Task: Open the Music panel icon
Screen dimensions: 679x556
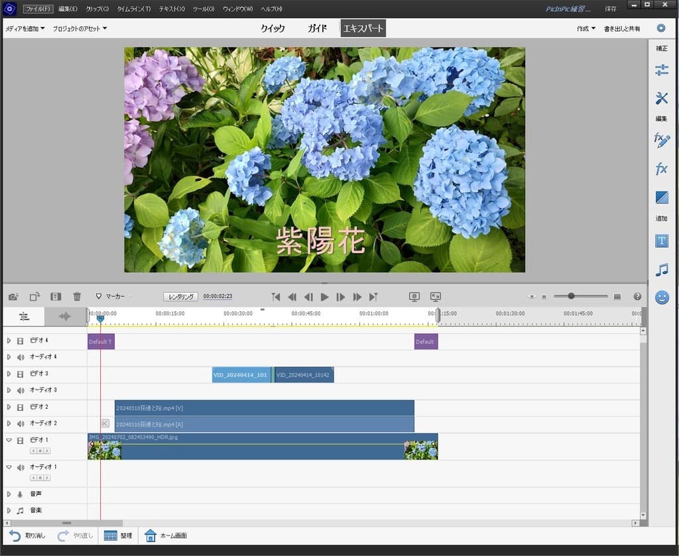Action: (x=661, y=270)
